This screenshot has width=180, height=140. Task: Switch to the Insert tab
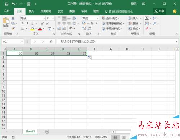[31, 11]
